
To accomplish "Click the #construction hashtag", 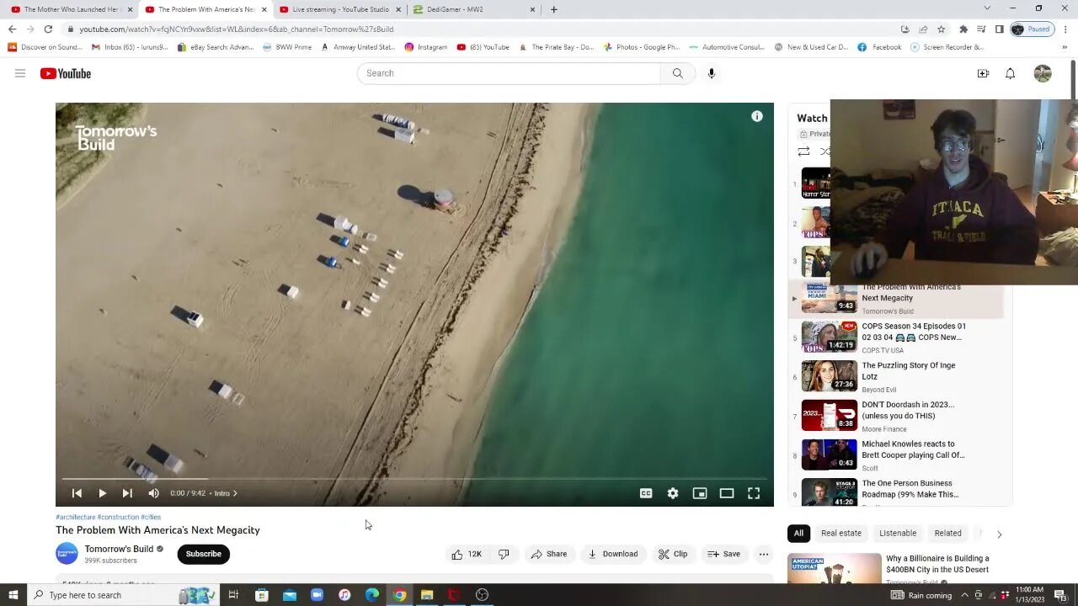I will [x=118, y=517].
